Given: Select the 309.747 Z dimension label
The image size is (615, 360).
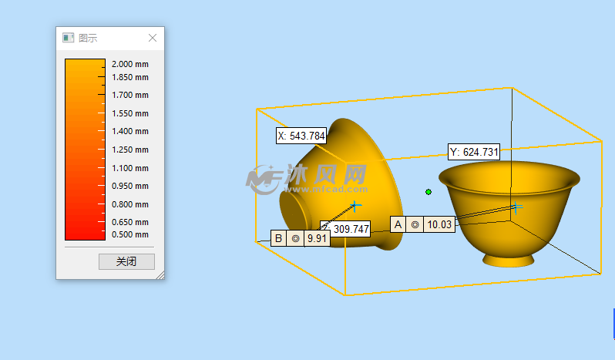Looking at the screenshot, I should pos(348,229).
